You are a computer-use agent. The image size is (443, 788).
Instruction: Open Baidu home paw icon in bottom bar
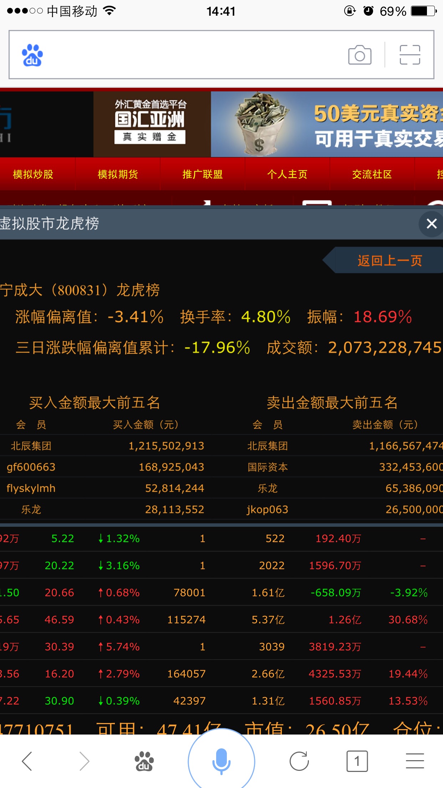pos(144,761)
